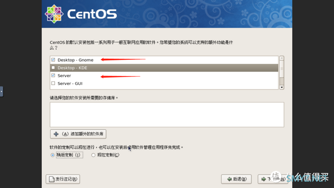Click the green next arrow icon
This screenshot has height=188, width=334.
[264, 179]
